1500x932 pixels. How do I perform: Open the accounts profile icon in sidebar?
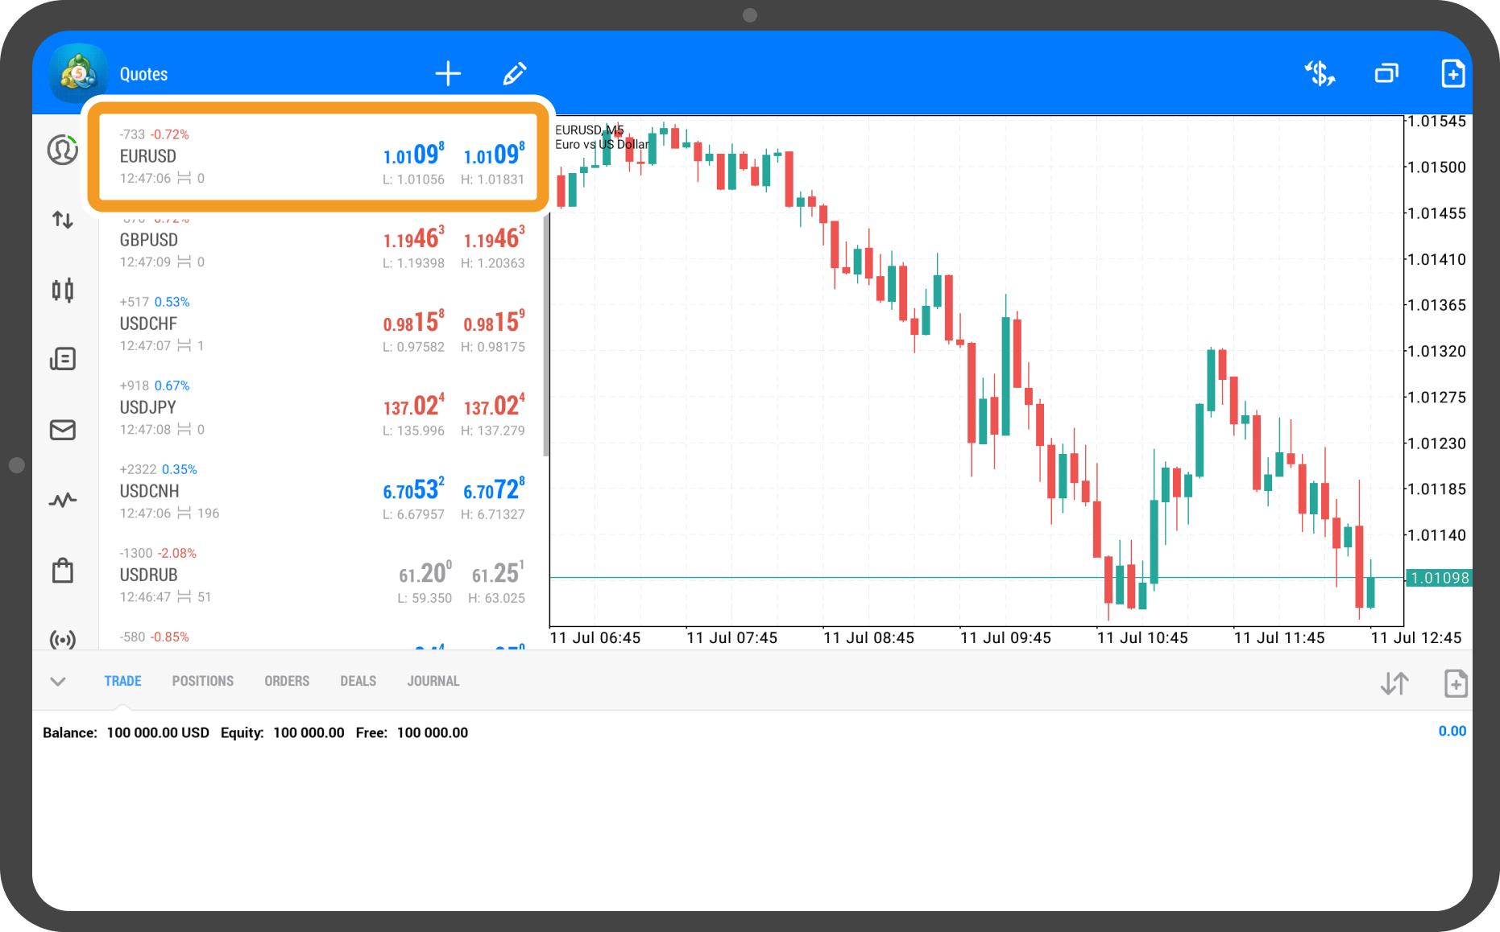[63, 150]
